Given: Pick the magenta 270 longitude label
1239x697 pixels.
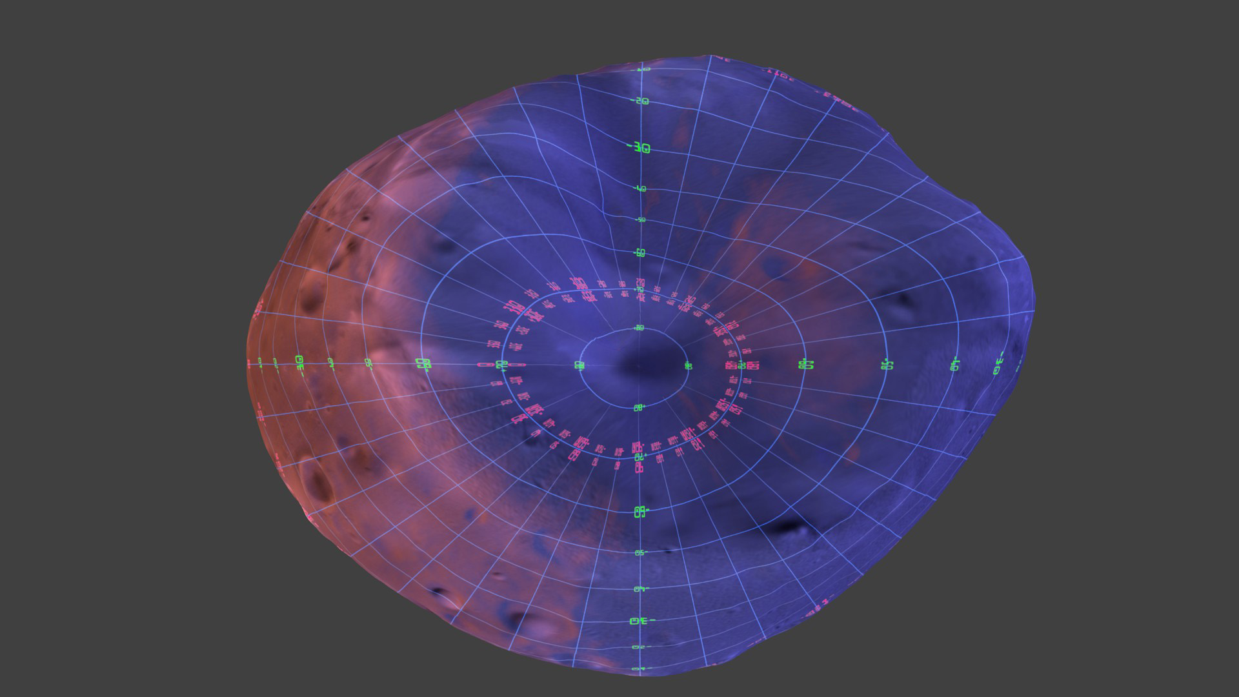Looking at the screenshot, I should (640, 282).
